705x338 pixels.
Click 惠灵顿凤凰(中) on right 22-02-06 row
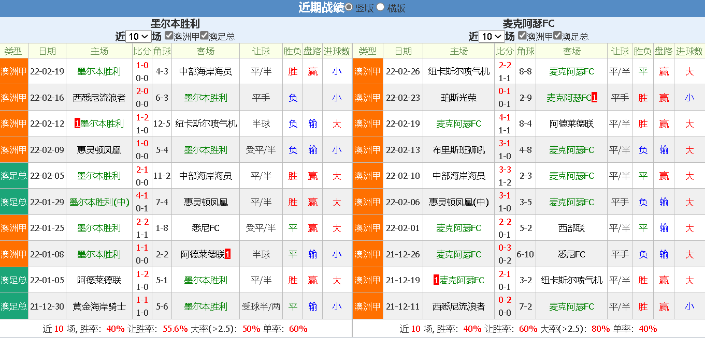point(459,202)
